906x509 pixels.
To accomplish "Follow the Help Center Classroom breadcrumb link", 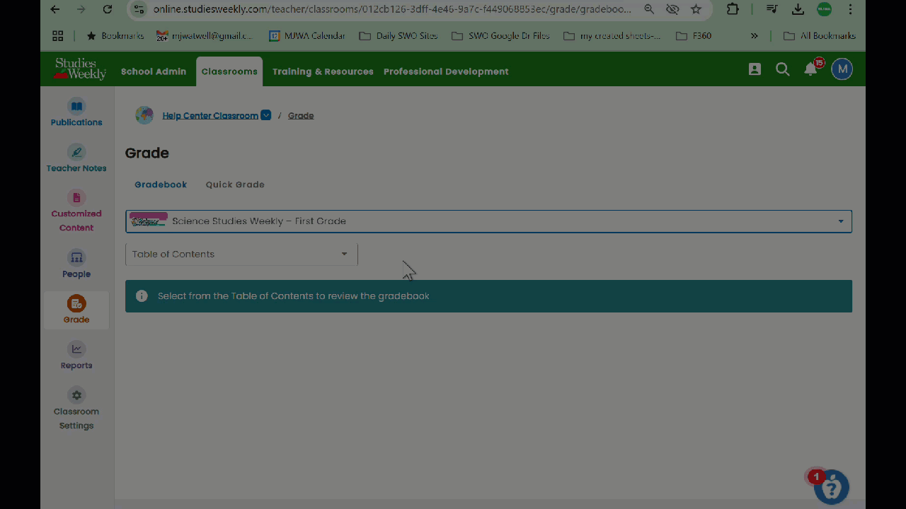I will [x=210, y=116].
